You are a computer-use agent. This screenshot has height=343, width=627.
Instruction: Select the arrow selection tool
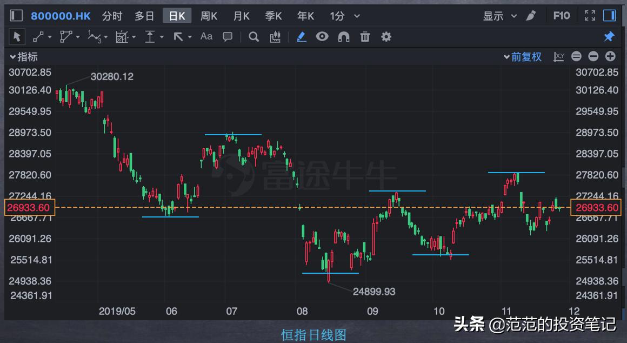coord(17,36)
